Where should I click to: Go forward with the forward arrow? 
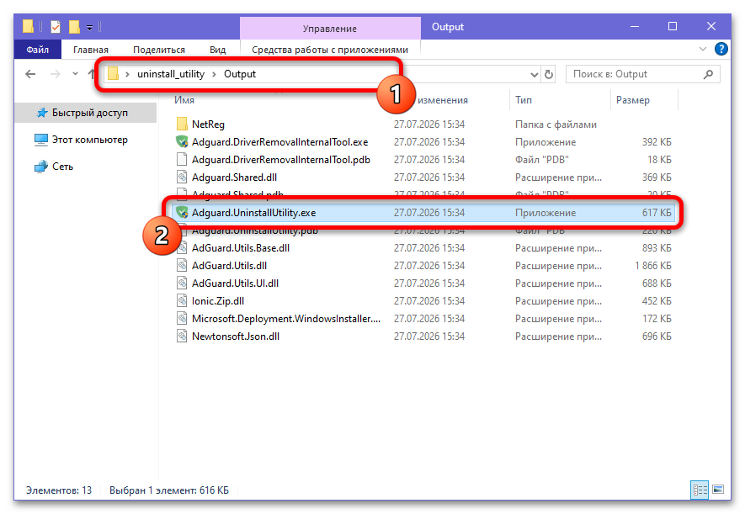55,74
